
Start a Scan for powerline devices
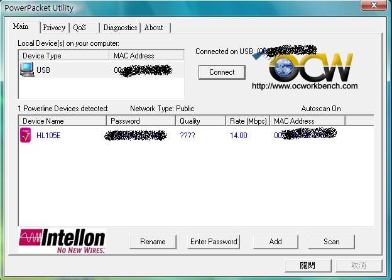click(x=331, y=242)
